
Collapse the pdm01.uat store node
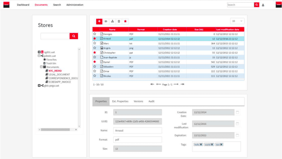point(39,56)
